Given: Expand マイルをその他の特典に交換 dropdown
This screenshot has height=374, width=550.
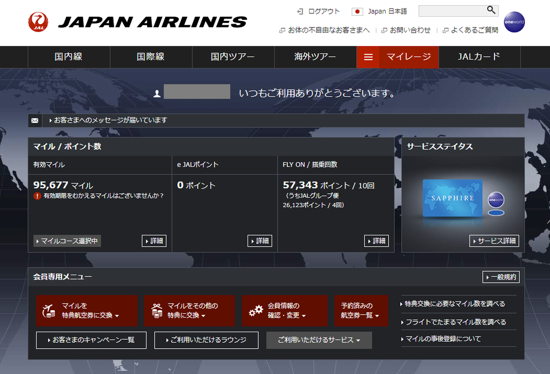Looking at the screenshot, I should [190, 311].
